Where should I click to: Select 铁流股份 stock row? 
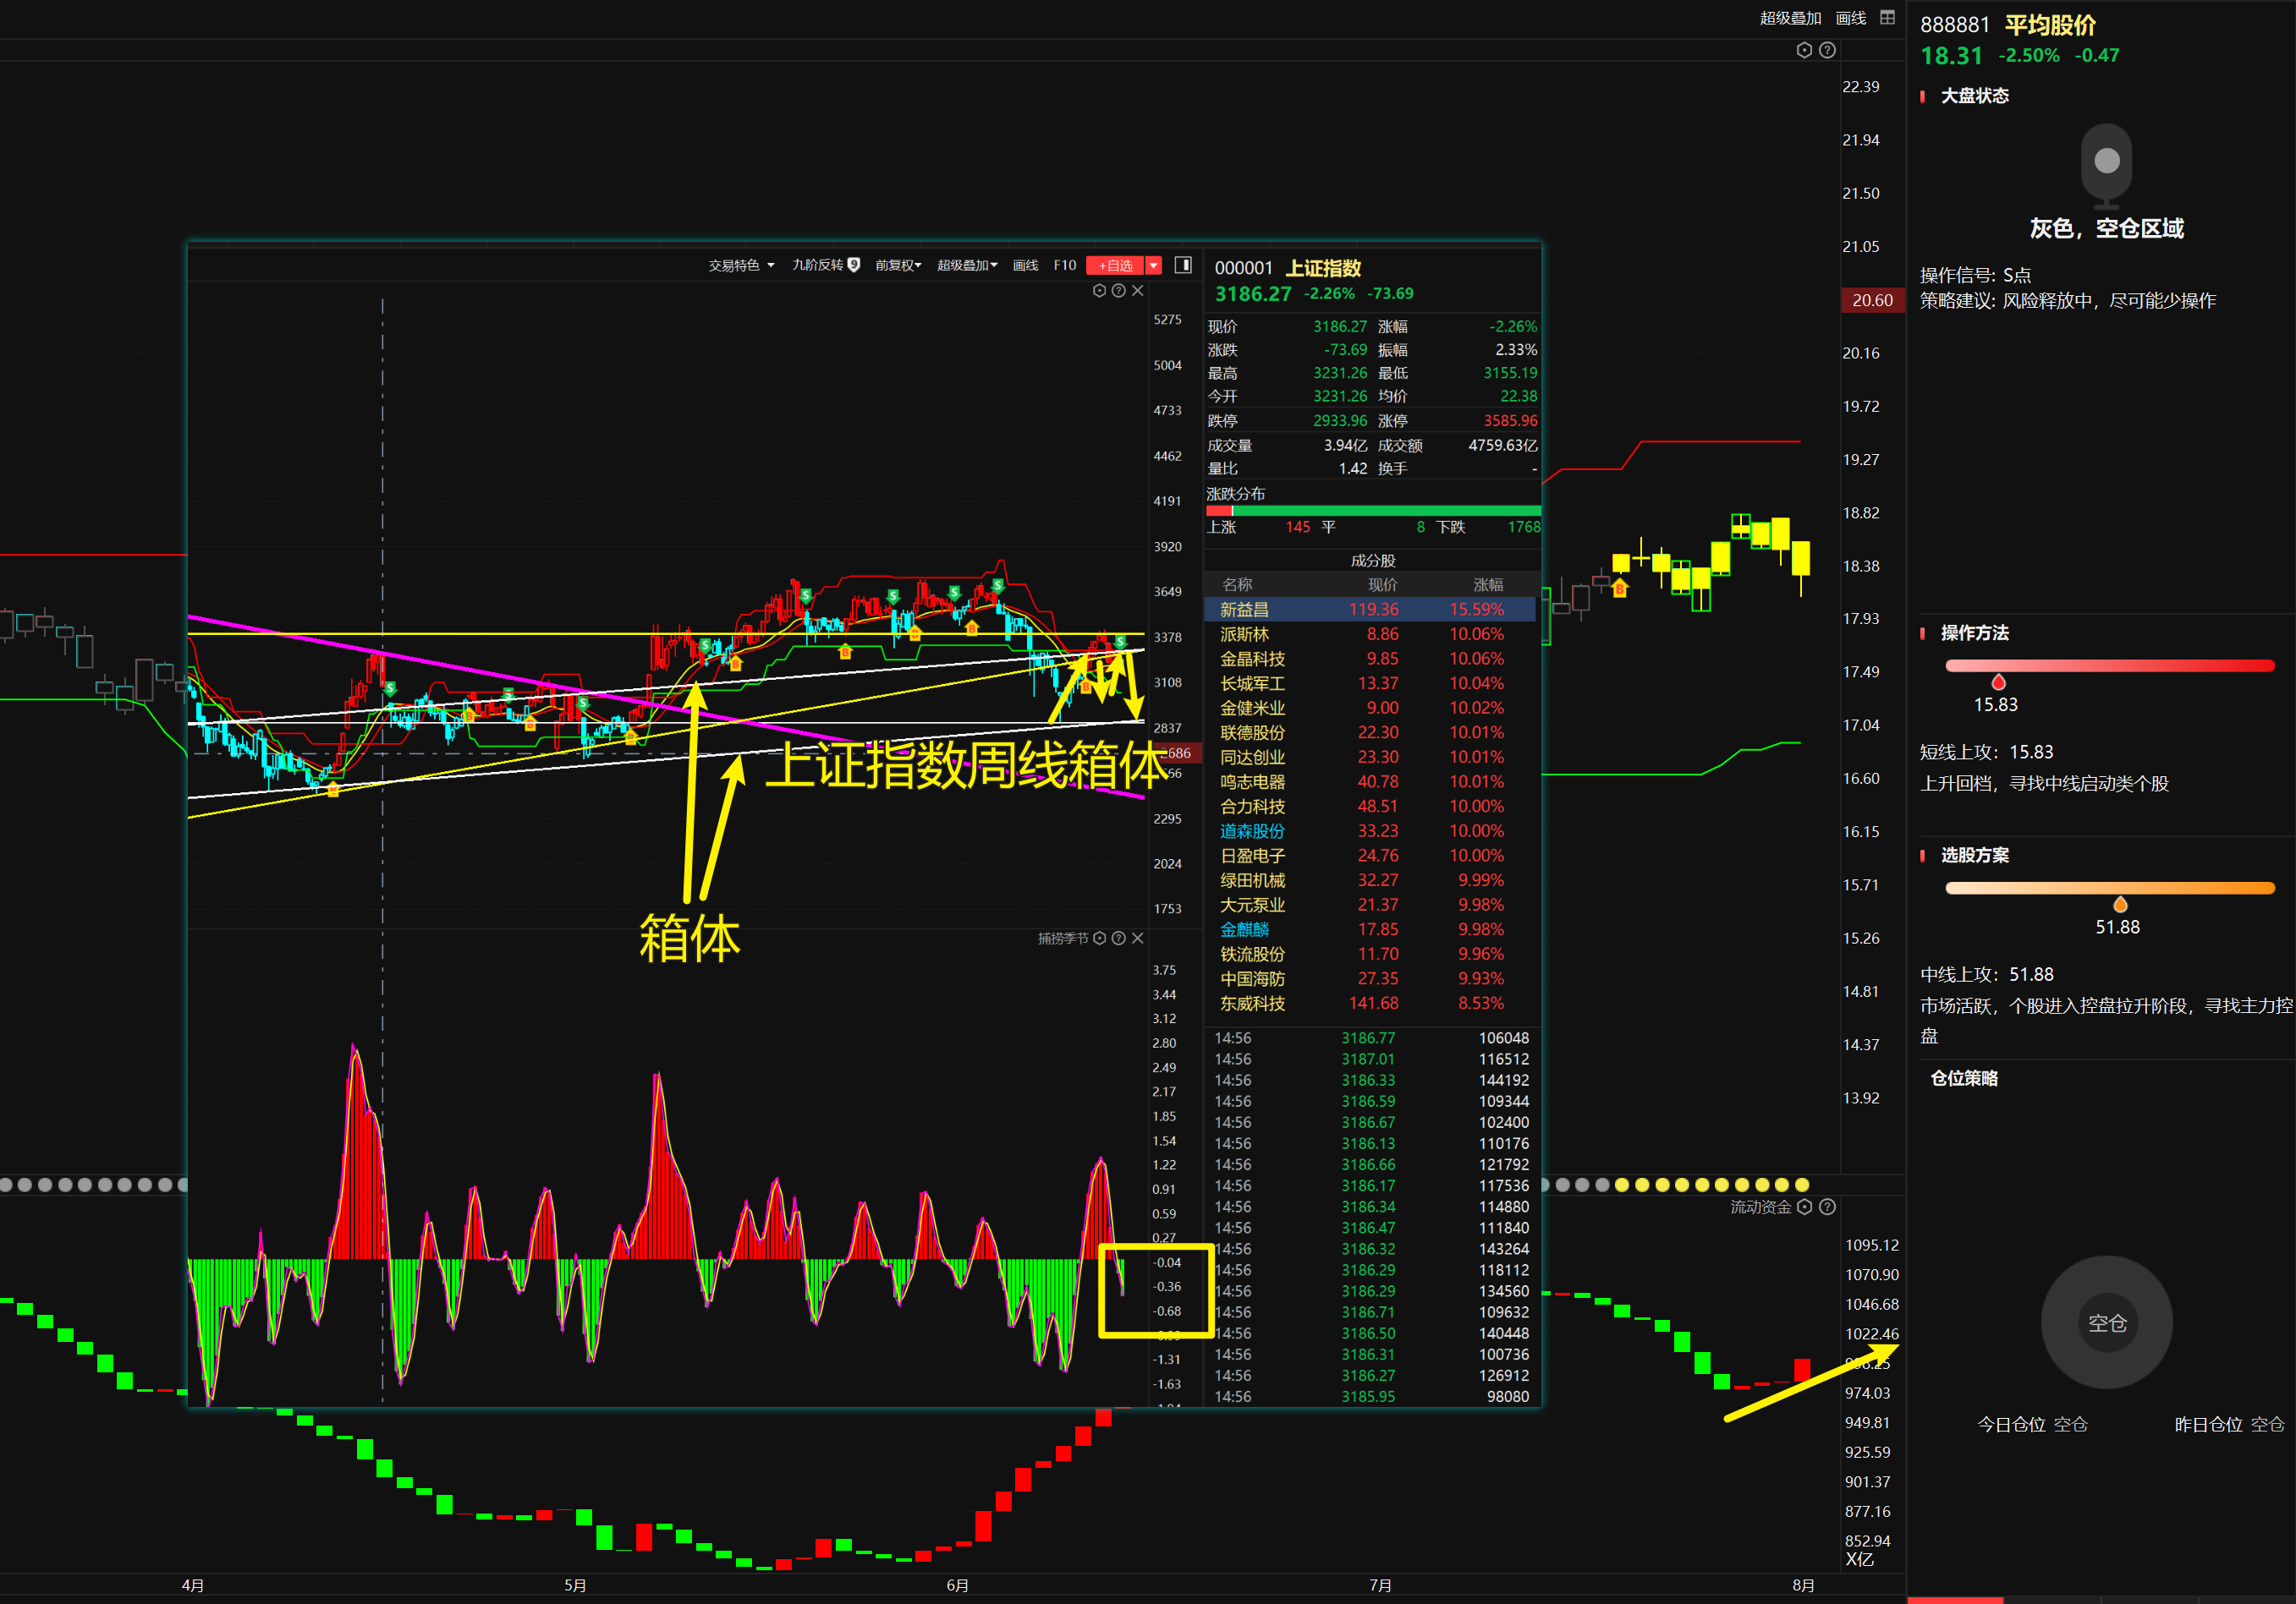point(1370,955)
